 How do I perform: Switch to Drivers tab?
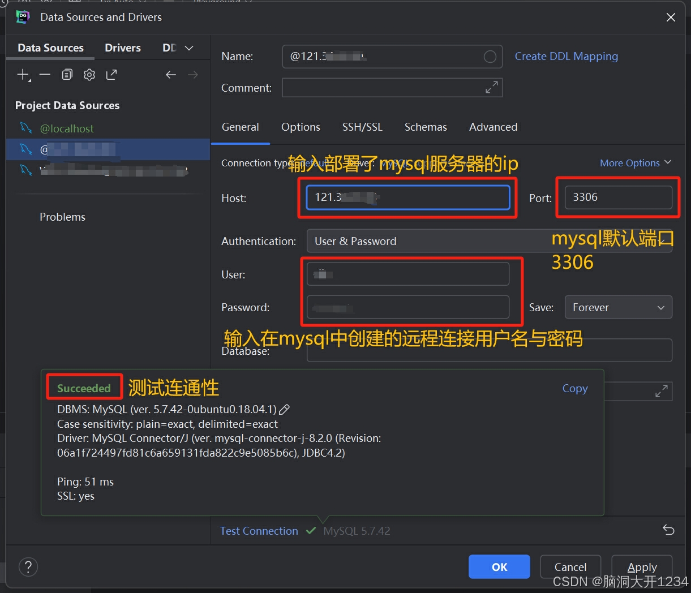pyautogui.click(x=123, y=48)
